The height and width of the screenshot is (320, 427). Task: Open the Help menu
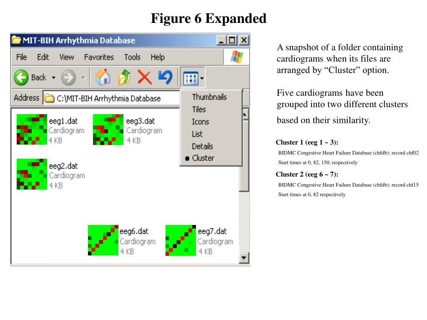click(158, 57)
